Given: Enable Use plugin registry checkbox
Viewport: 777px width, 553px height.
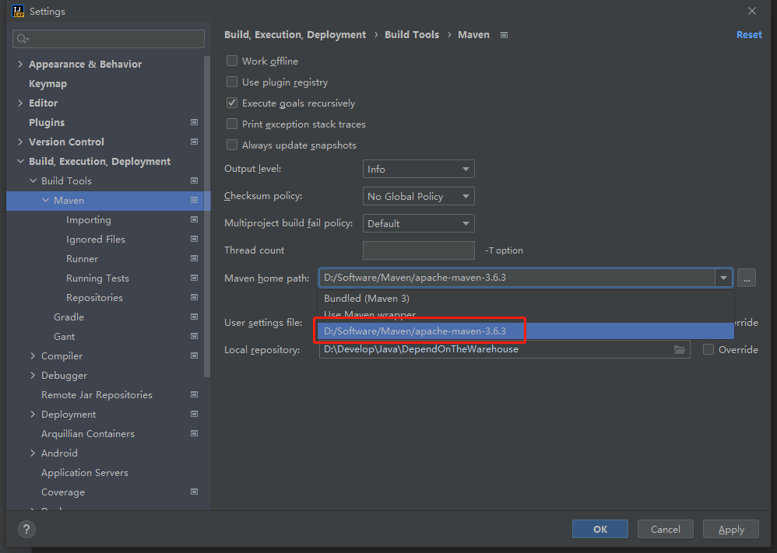Looking at the screenshot, I should 232,82.
